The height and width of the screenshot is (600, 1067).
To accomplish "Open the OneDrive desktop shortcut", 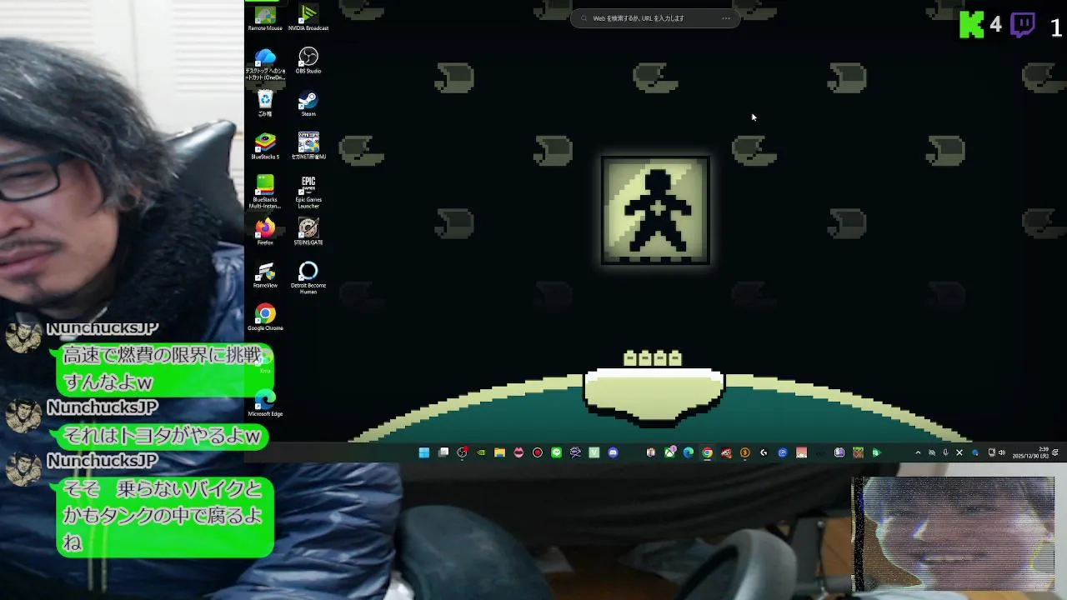I will 265,63.
